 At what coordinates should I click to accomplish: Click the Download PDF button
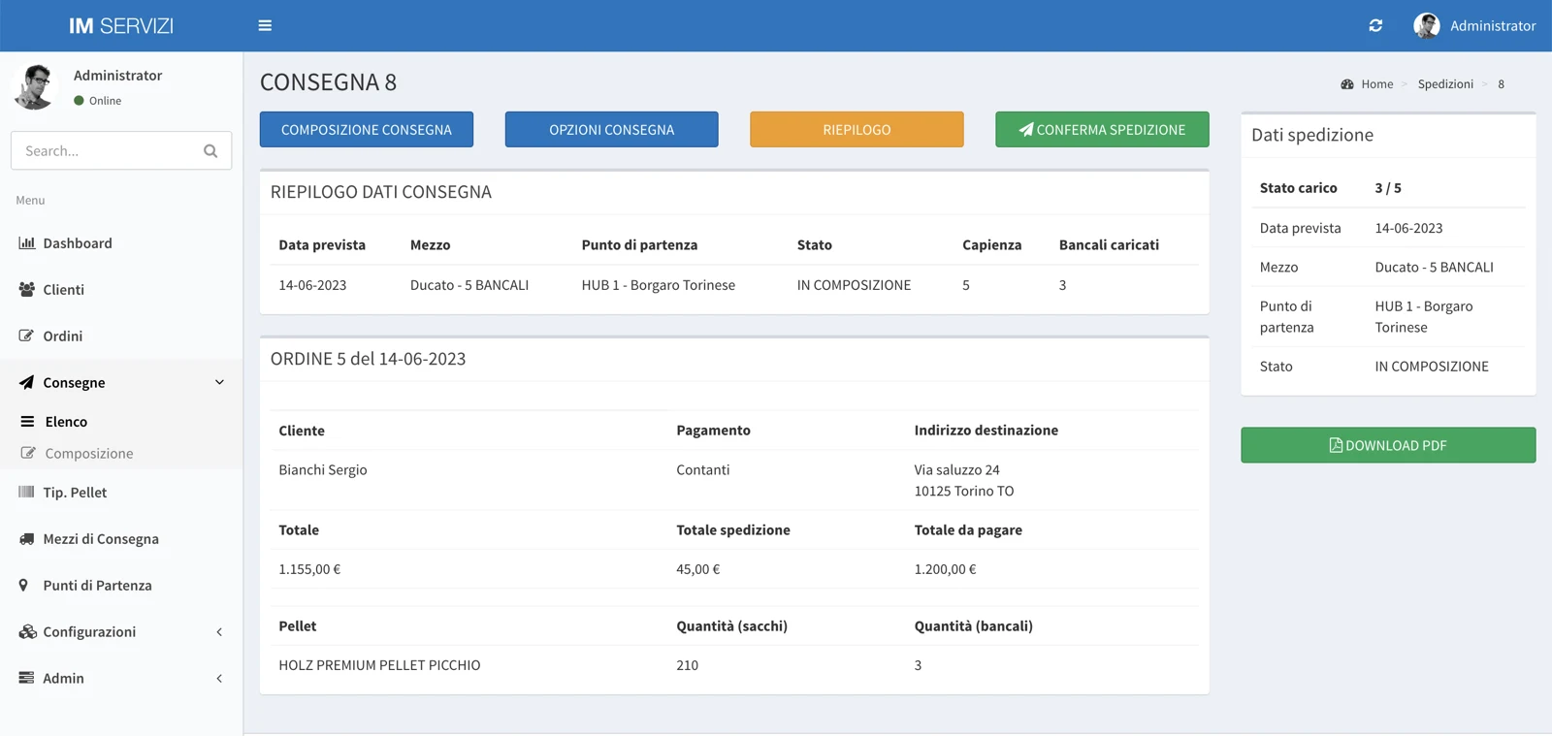pos(1388,445)
